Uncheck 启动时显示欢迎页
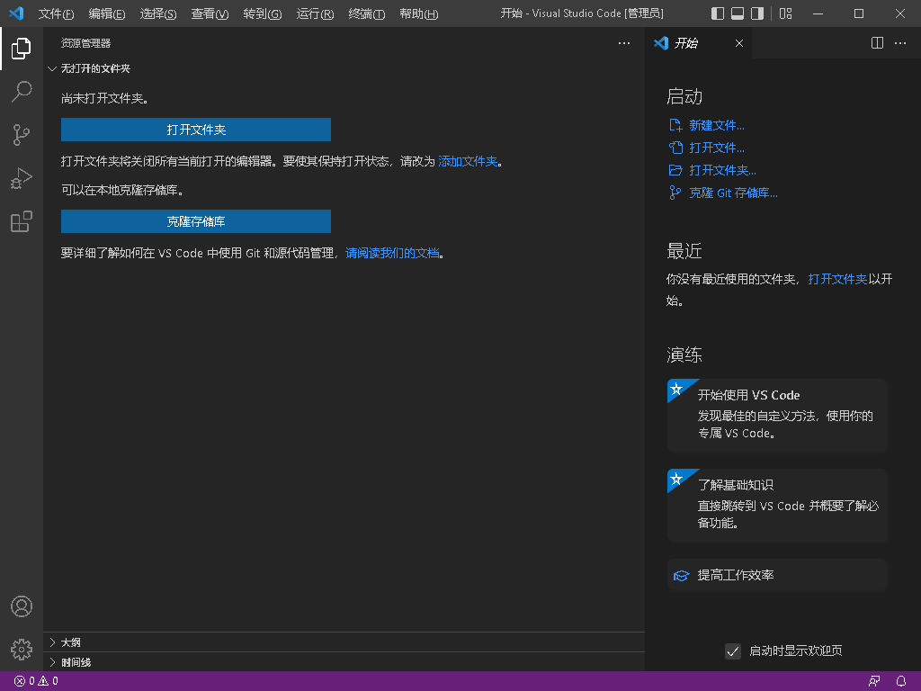The image size is (921, 691). click(733, 651)
